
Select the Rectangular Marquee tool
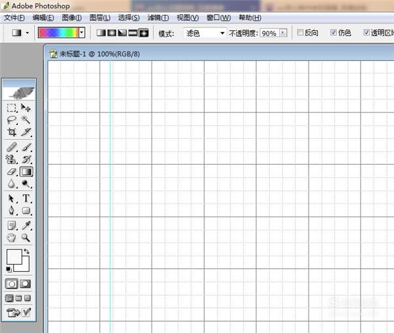(x=12, y=108)
